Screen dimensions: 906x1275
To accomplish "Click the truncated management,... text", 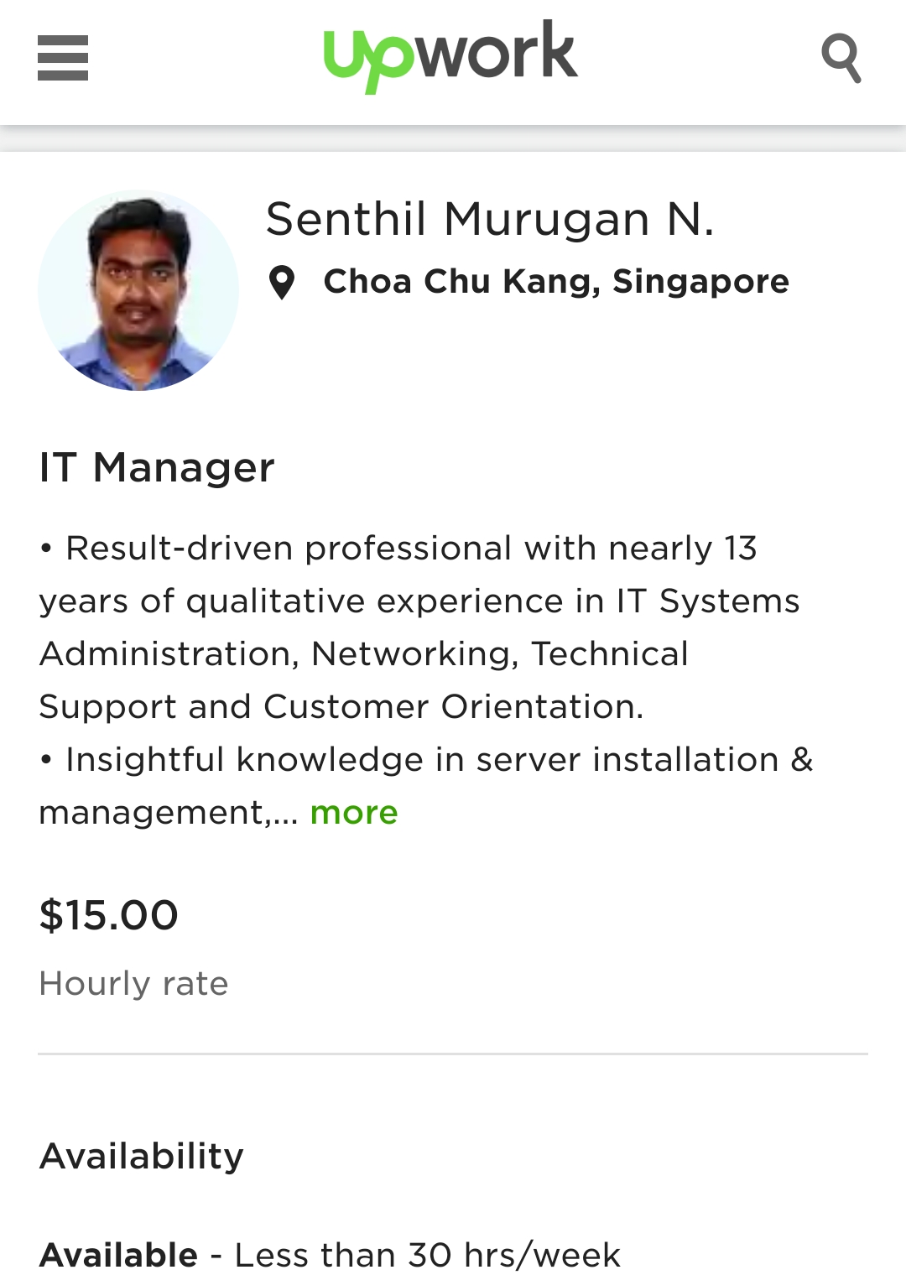I will [x=168, y=813].
